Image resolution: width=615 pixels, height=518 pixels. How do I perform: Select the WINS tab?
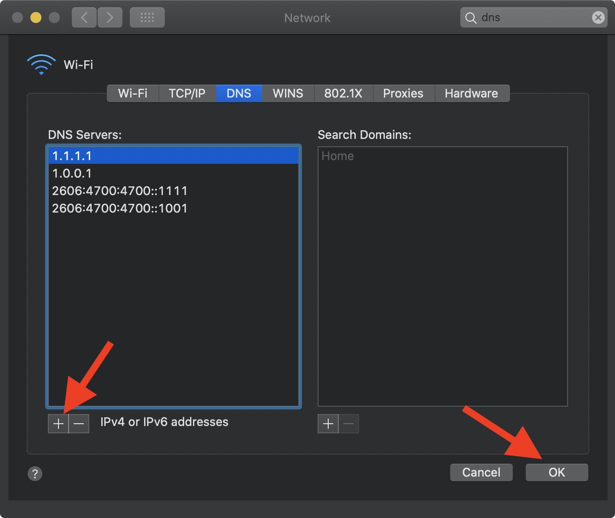click(x=288, y=93)
